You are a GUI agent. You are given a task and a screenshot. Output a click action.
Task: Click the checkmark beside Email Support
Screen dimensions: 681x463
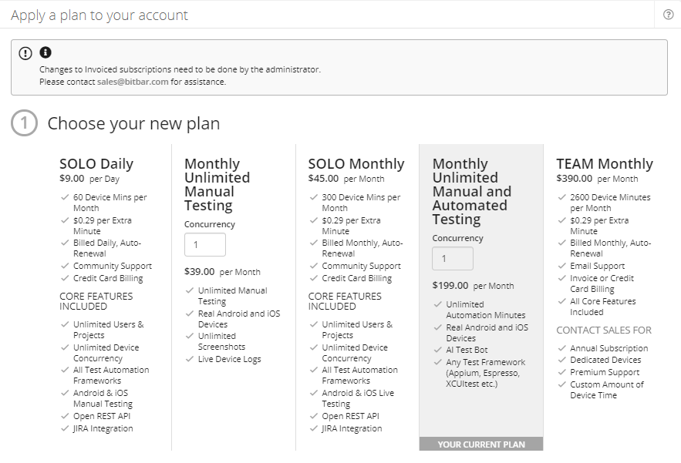(561, 266)
